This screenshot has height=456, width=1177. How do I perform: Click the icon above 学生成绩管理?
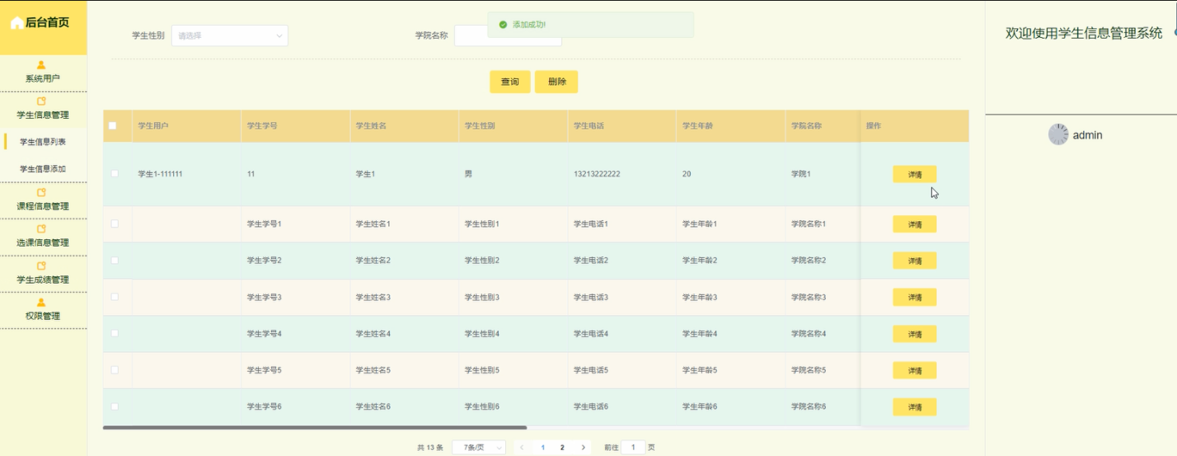point(42,266)
